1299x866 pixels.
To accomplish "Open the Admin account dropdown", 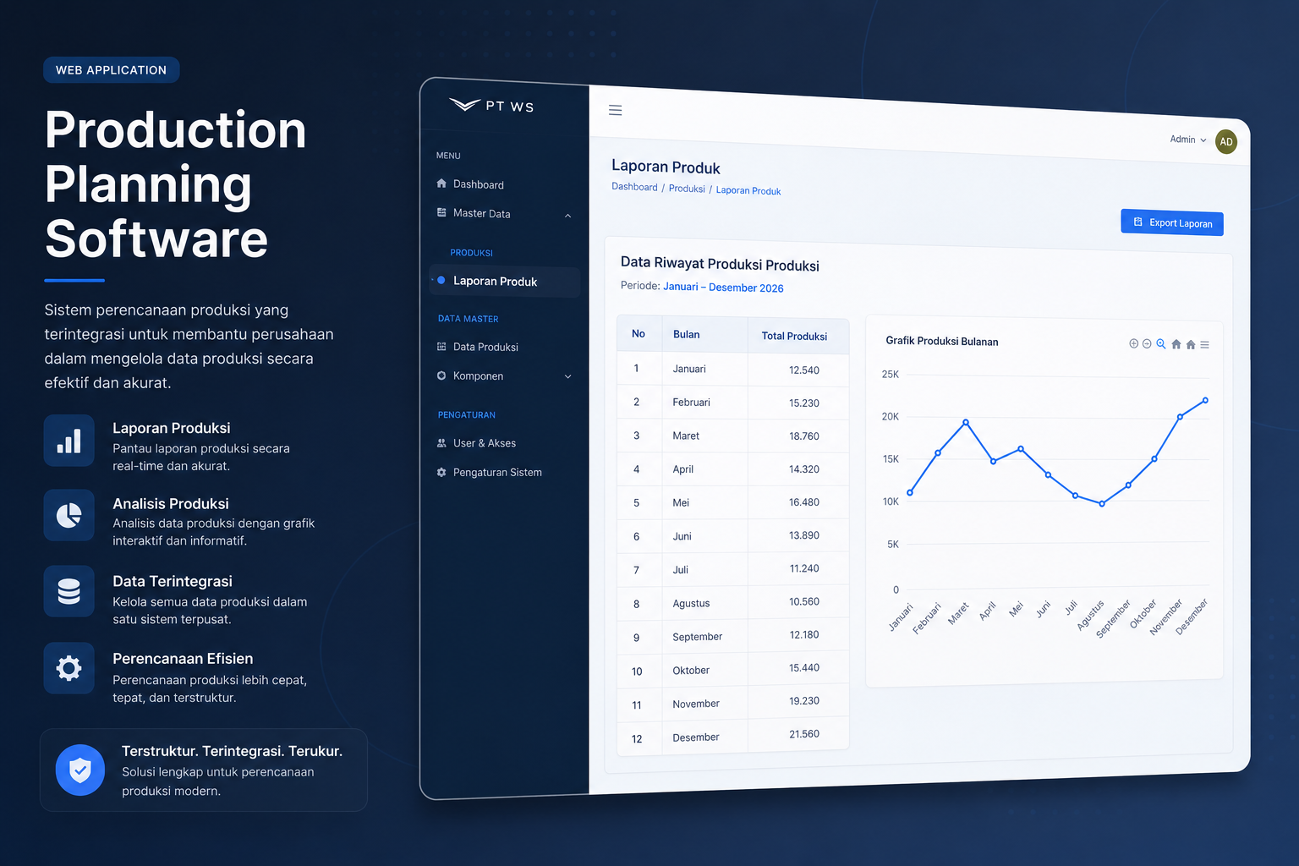I will (1188, 140).
